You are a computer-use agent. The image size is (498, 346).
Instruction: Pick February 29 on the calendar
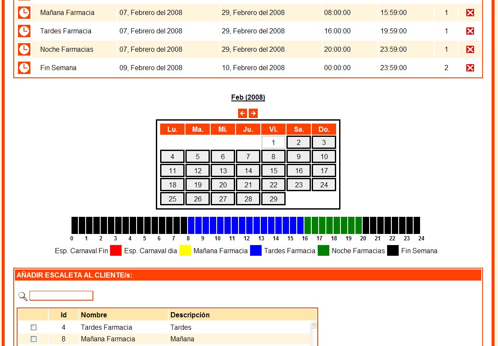(x=273, y=199)
